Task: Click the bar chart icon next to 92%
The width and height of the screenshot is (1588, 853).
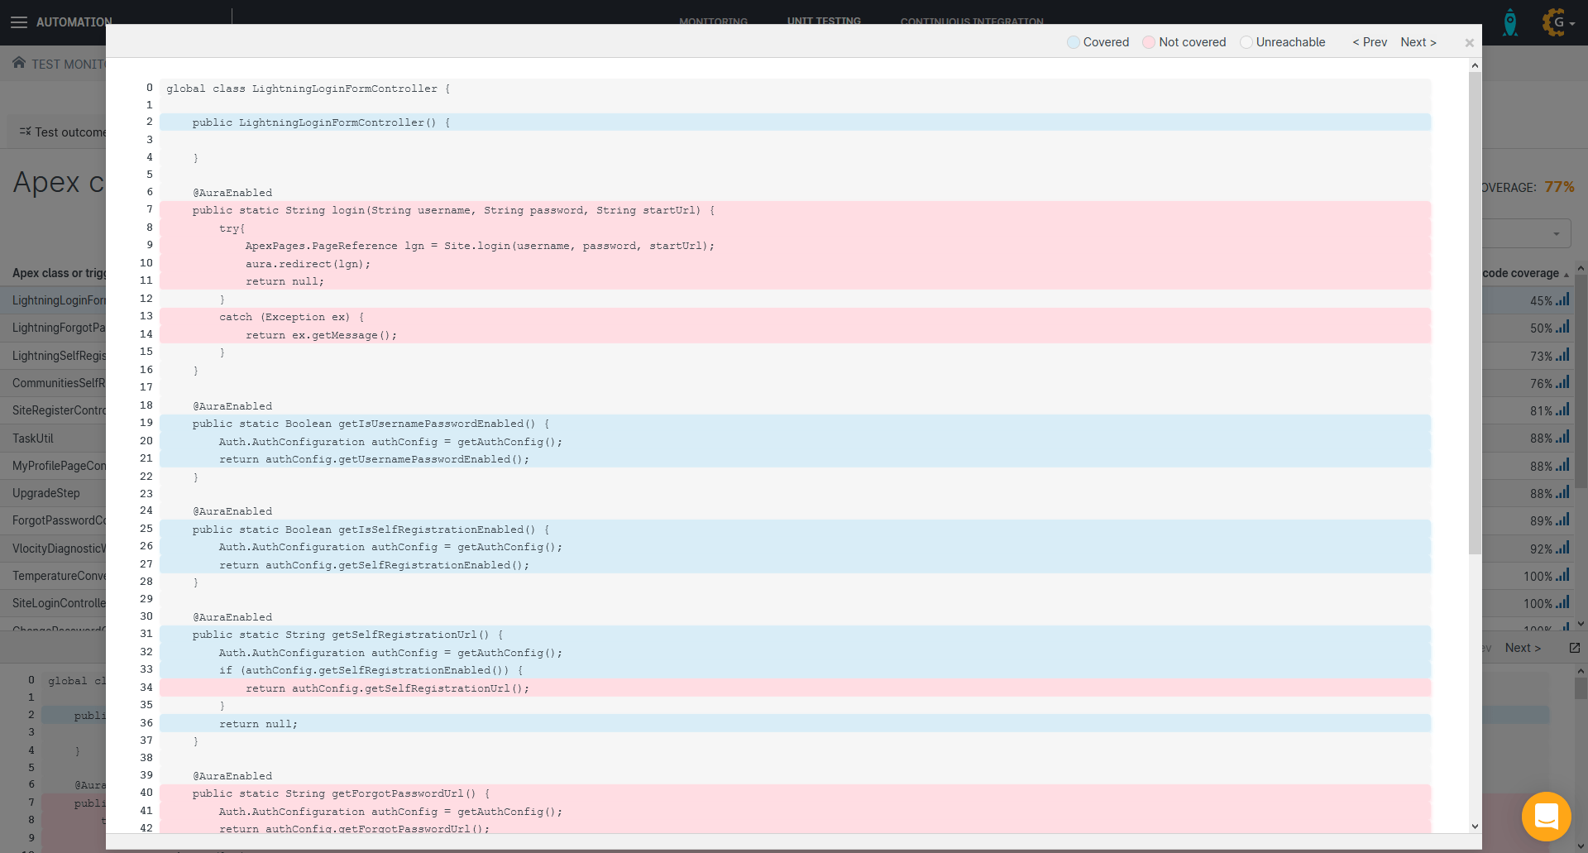Action: tap(1562, 549)
